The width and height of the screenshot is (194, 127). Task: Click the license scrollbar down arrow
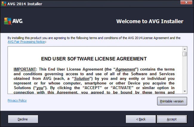[x=185, y=91]
